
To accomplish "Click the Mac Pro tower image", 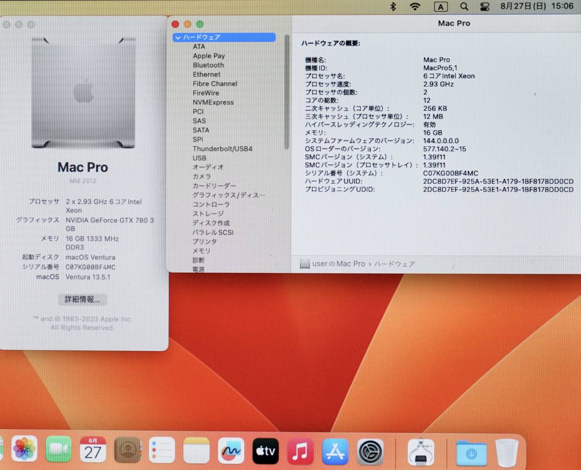I will point(83,92).
